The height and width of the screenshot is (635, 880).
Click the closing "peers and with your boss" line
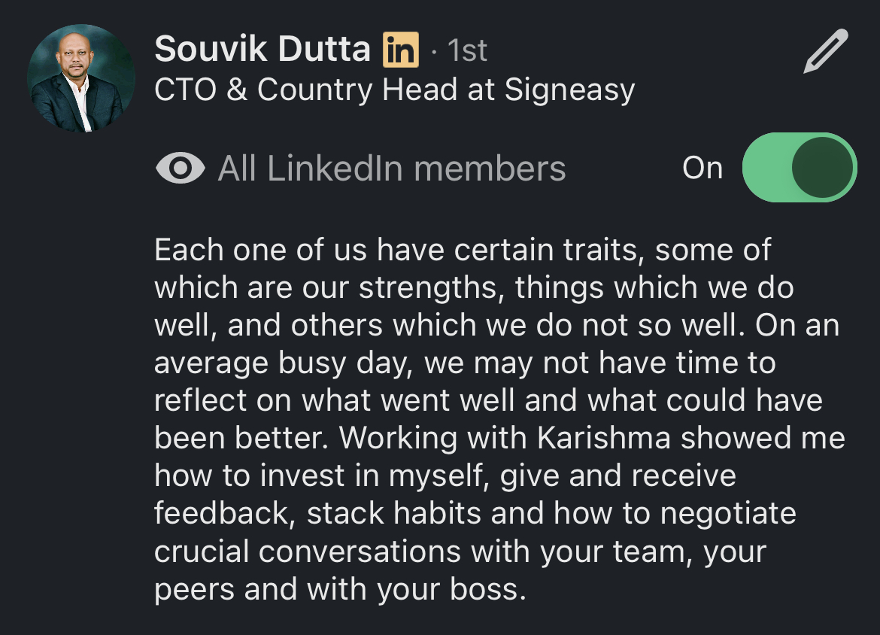pyautogui.click(x=339, y=589)
